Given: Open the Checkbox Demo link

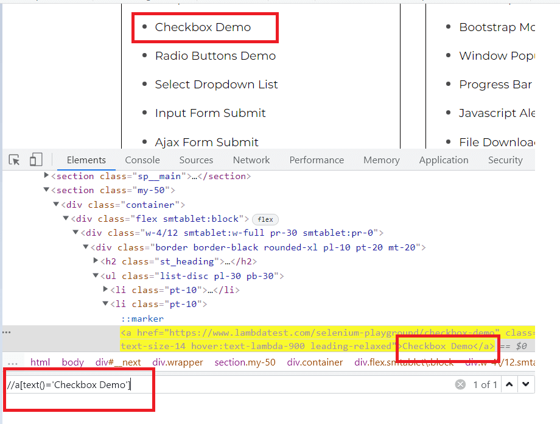Looking at the screenshot, I should [x=203, y=27].
